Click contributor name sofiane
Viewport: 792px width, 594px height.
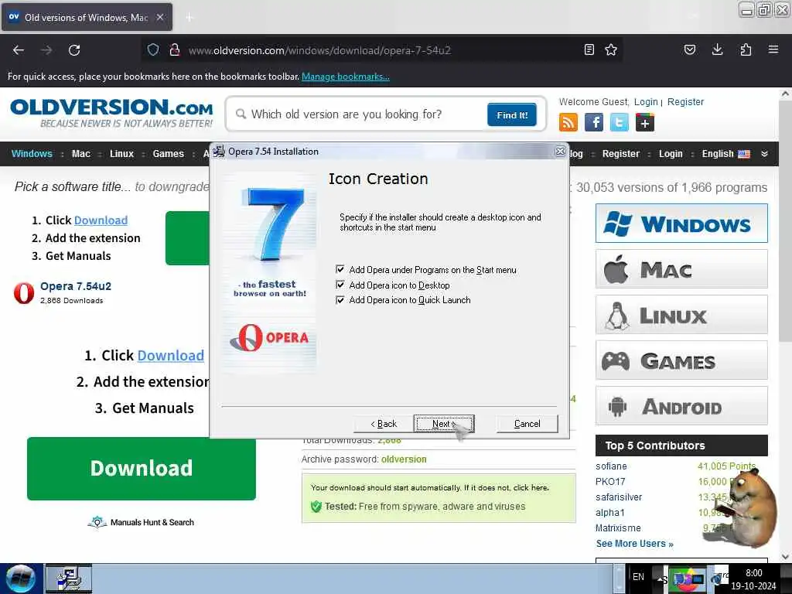coord(611,466)
